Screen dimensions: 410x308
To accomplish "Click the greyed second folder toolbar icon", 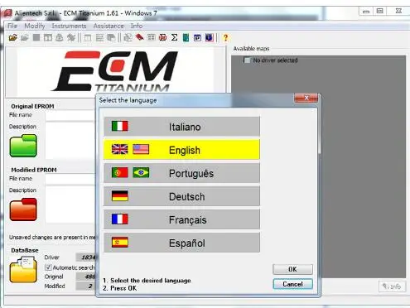I will 25,37.
